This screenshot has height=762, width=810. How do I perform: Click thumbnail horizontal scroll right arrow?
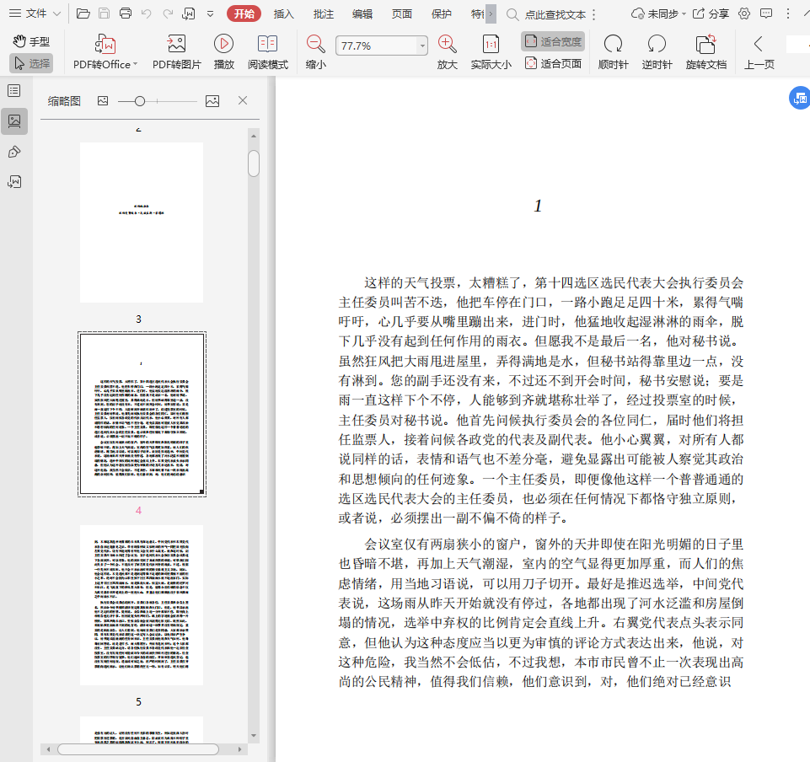[x=239, y=749]
